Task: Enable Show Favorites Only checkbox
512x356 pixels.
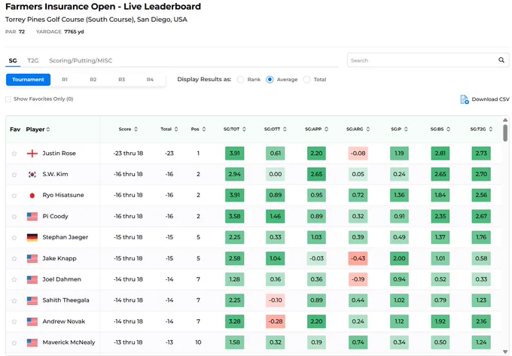Action: coord(8,99)
